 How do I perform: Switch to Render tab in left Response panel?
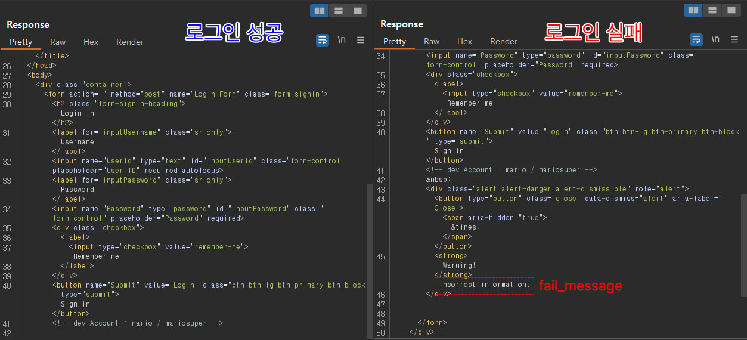click(x=130, y=42)
